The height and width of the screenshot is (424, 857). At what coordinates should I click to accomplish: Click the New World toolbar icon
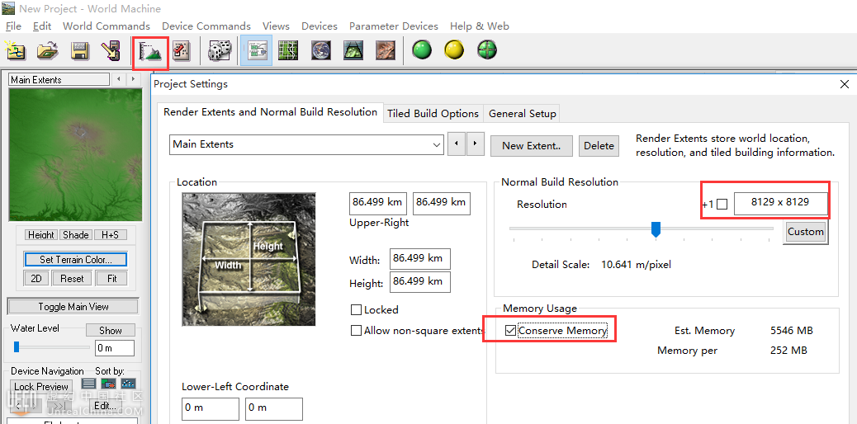coord(16,50)
